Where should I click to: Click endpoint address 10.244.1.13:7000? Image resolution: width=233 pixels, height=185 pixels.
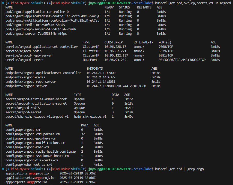[x=101, y=73]
